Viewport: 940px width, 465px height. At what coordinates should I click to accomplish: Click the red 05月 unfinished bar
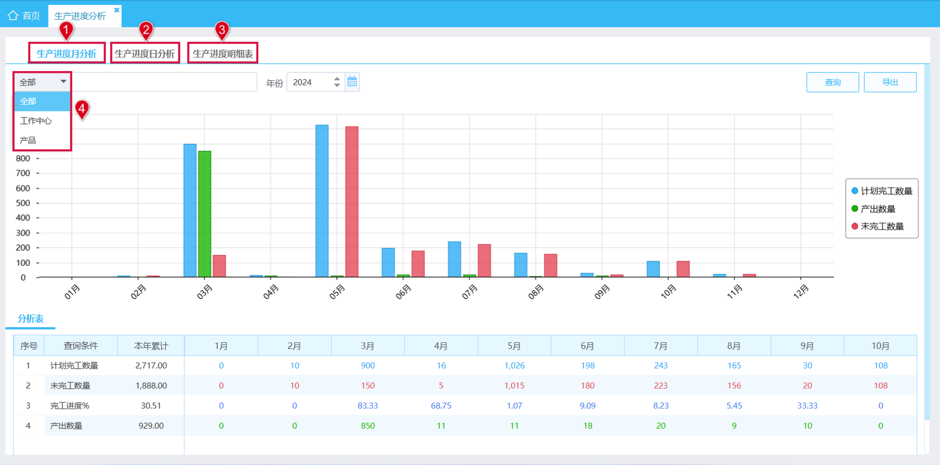click(x=352, y=202)
